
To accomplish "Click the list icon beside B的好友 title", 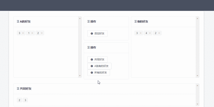I will click(136, 22).
